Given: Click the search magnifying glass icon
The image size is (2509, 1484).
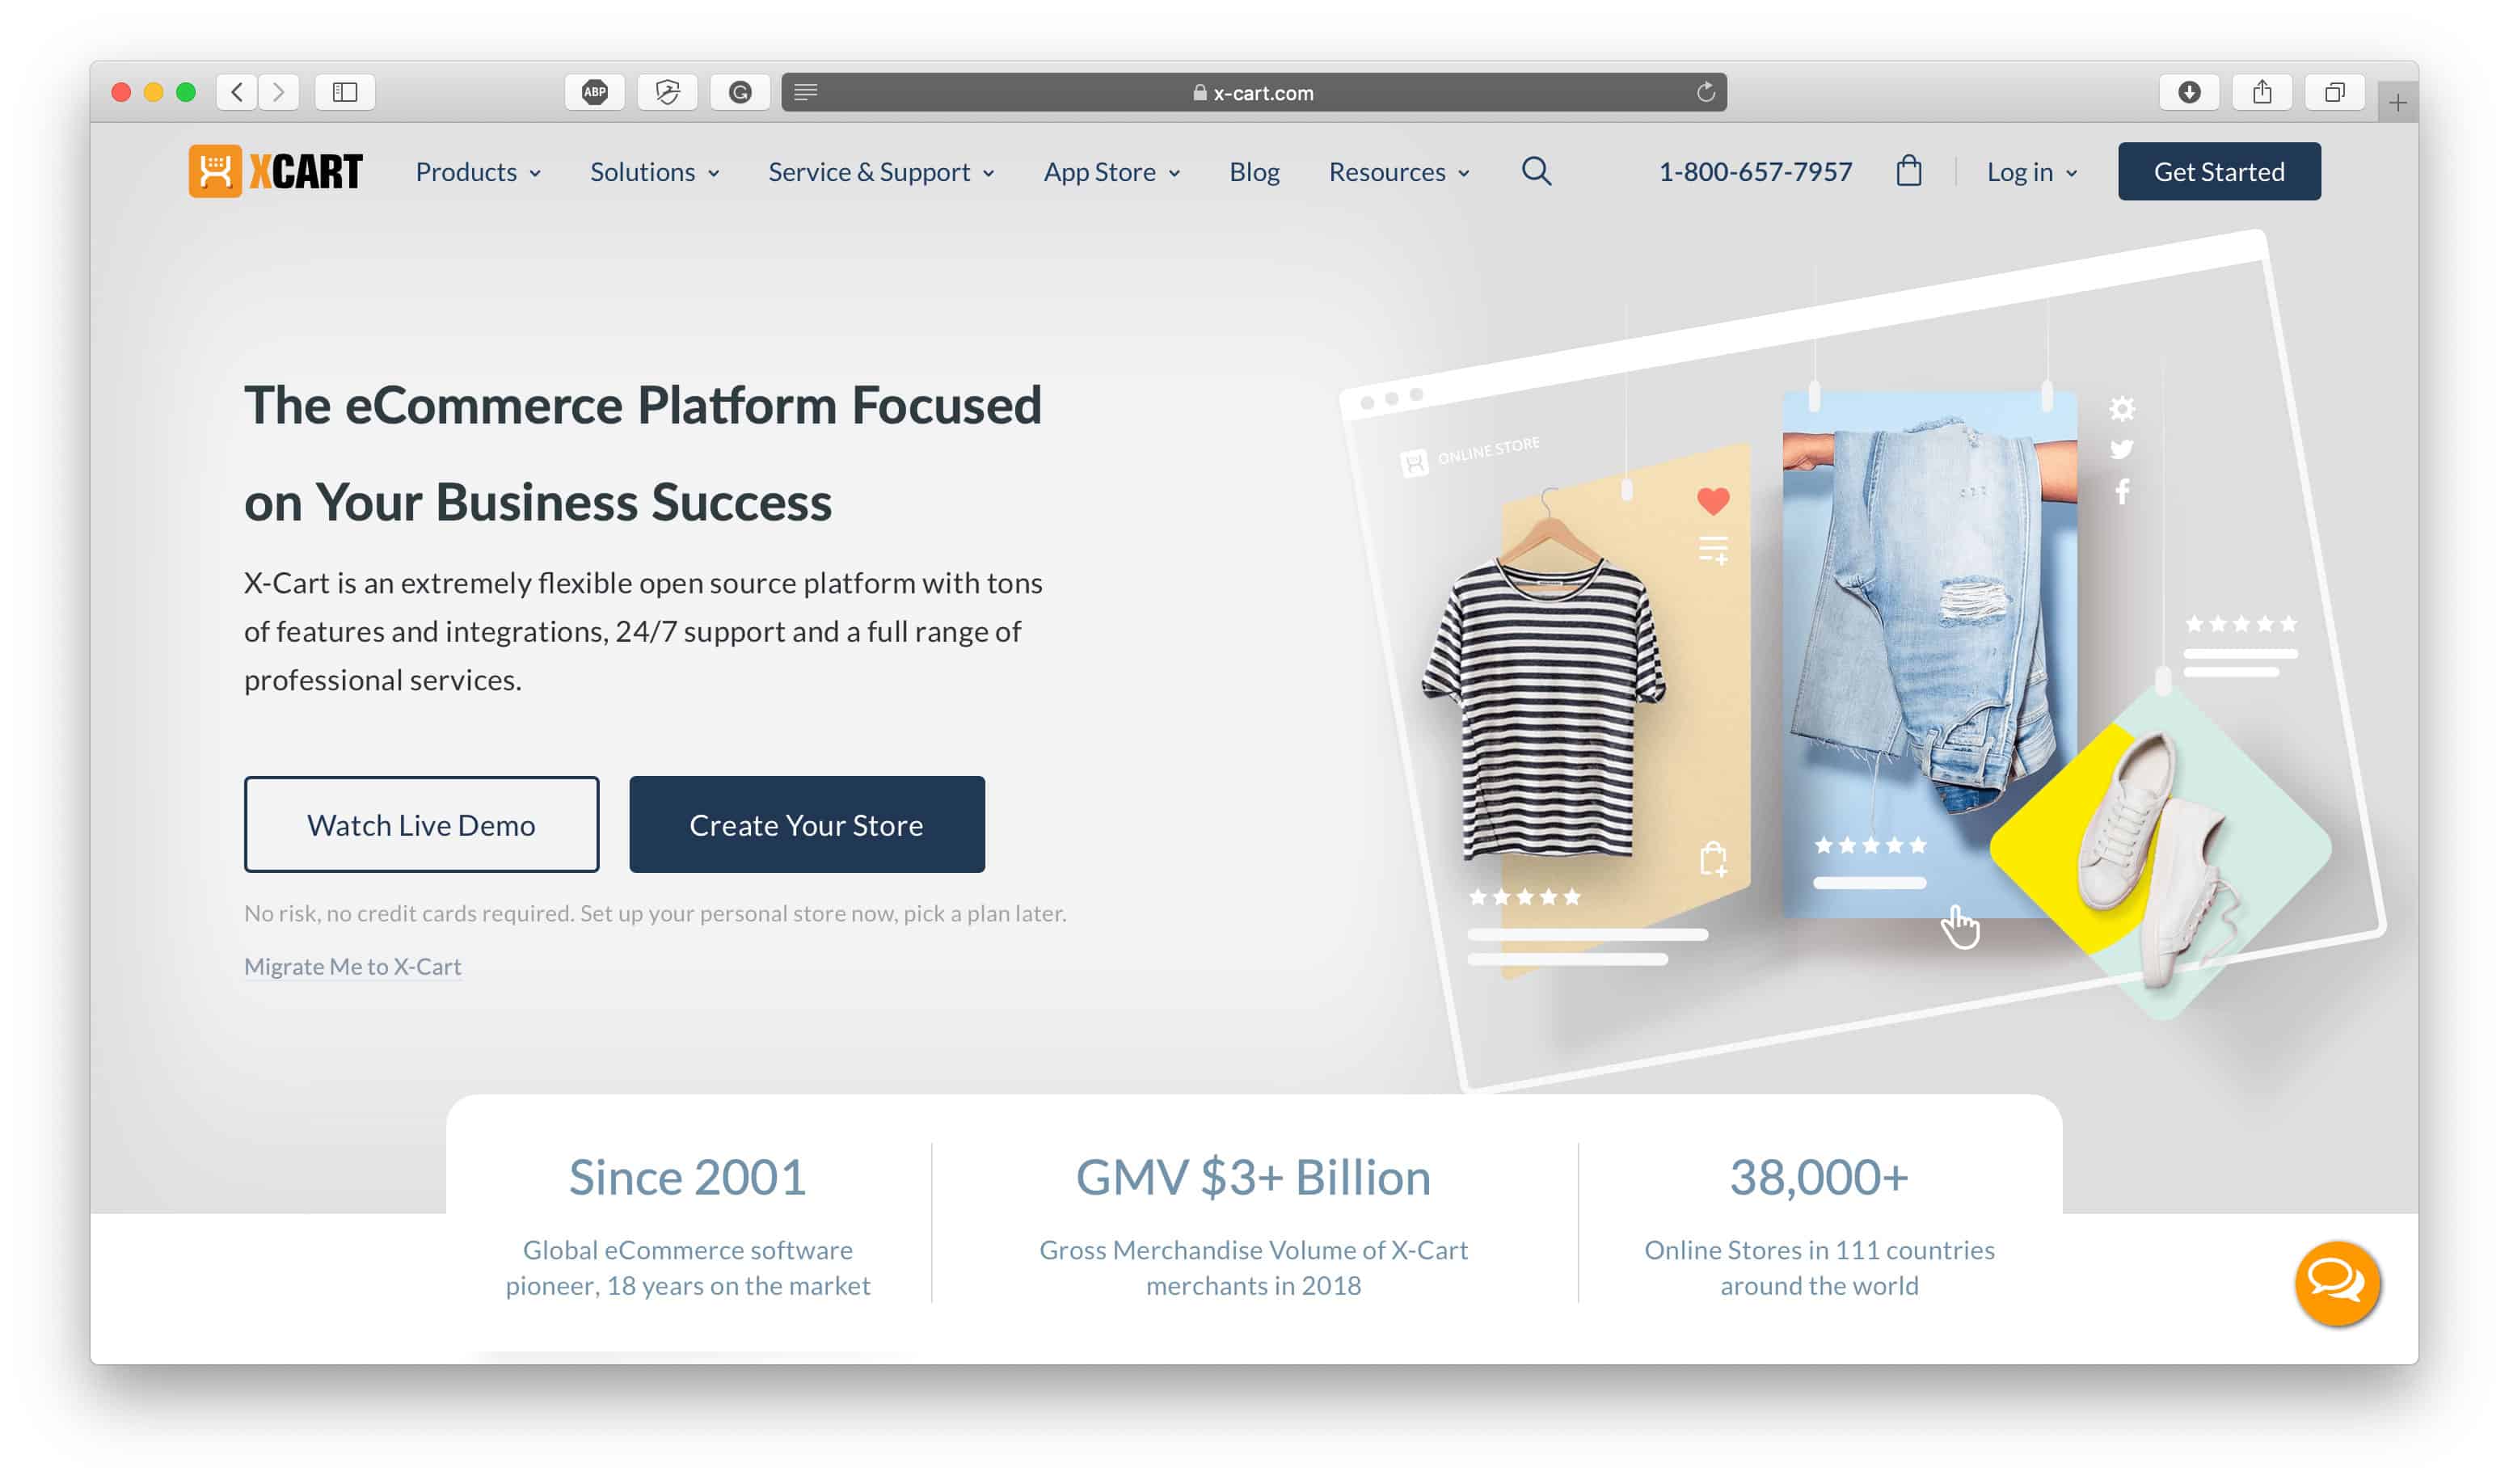Looking at the screenshot, I should [1533, 170].
